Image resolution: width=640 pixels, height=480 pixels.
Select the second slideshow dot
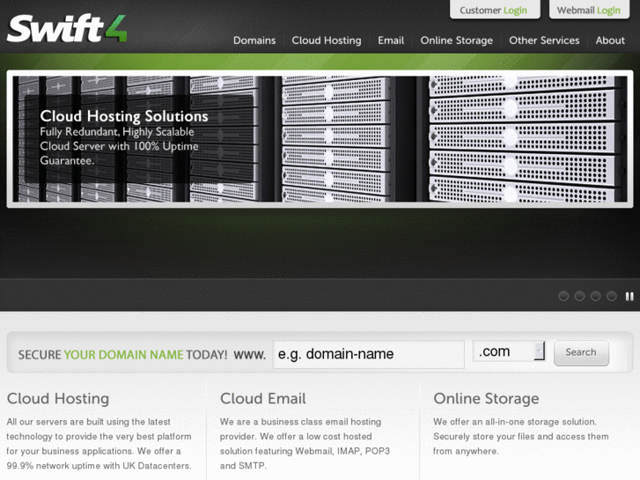tap(579, 296)
